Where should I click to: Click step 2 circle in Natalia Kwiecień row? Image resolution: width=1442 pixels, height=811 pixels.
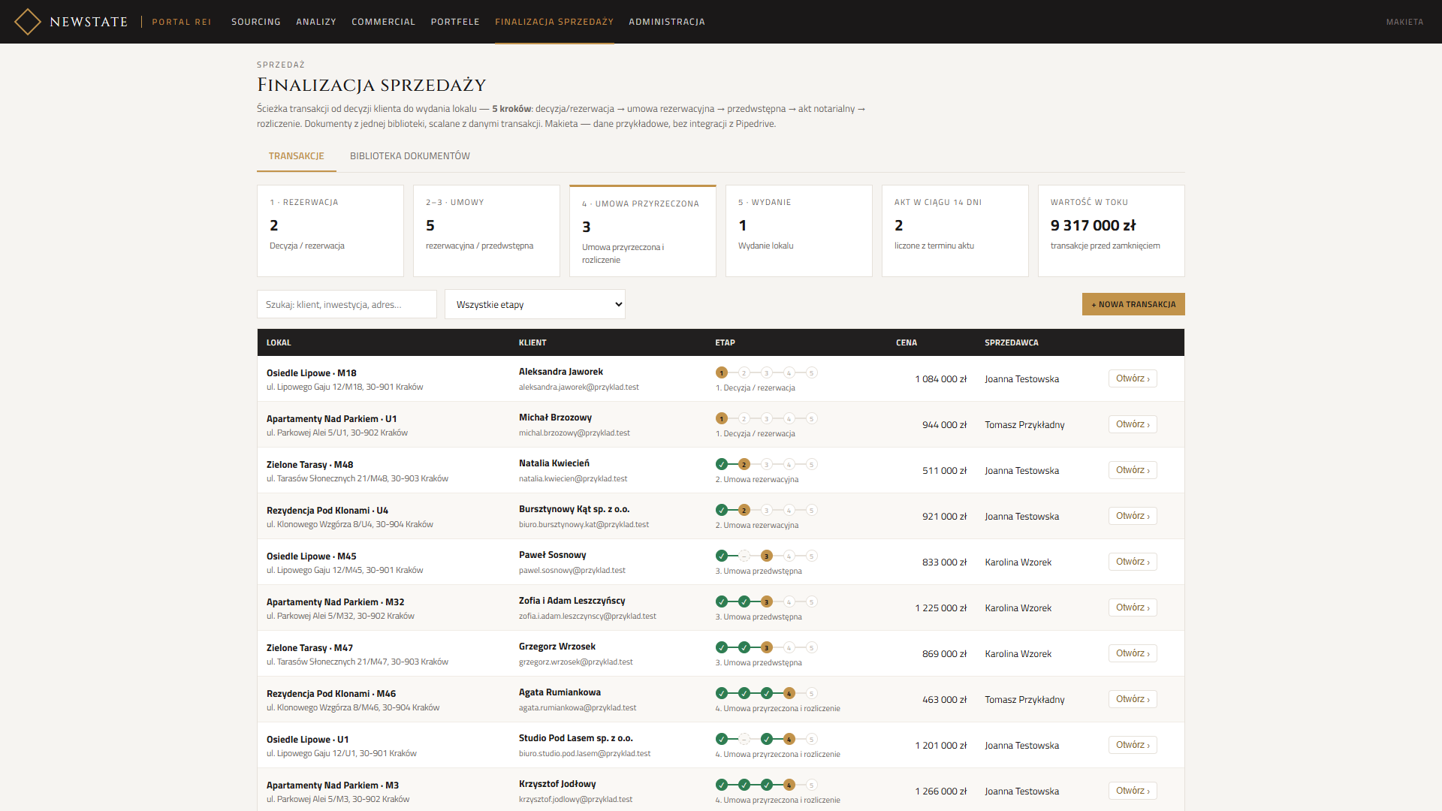744,464
